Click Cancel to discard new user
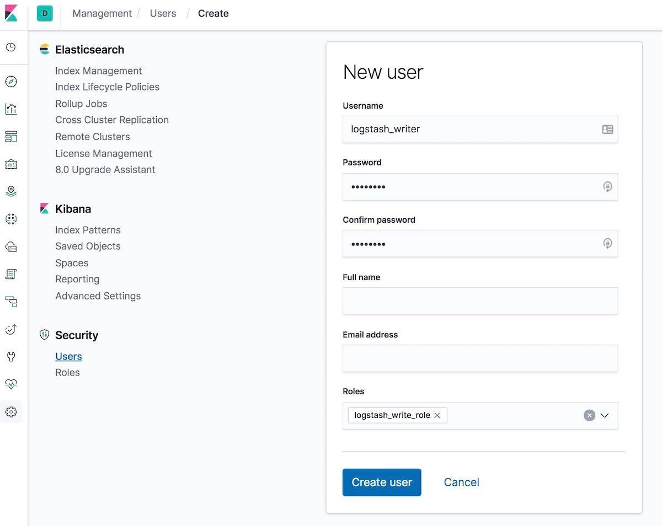 pyautogui.click(x=461, y=482)
